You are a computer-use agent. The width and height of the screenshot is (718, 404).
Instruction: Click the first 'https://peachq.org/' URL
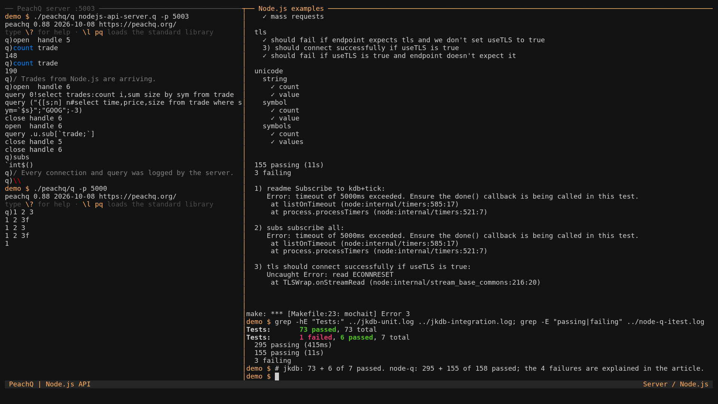(138, 24)
